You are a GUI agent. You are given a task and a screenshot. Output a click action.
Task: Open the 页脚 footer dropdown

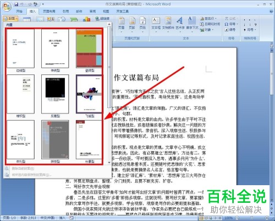pos(132,25)
